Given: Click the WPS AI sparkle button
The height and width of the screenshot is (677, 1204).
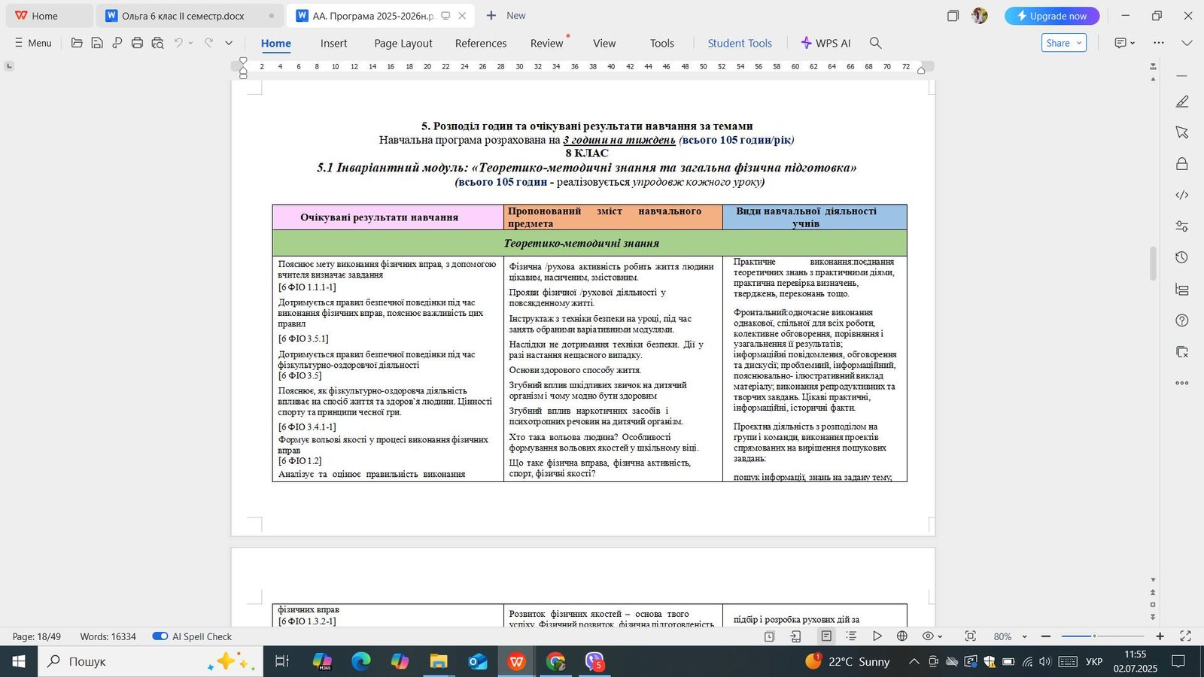Looking at the screenshot, I should pyautogui.click(x=825, y=43).
